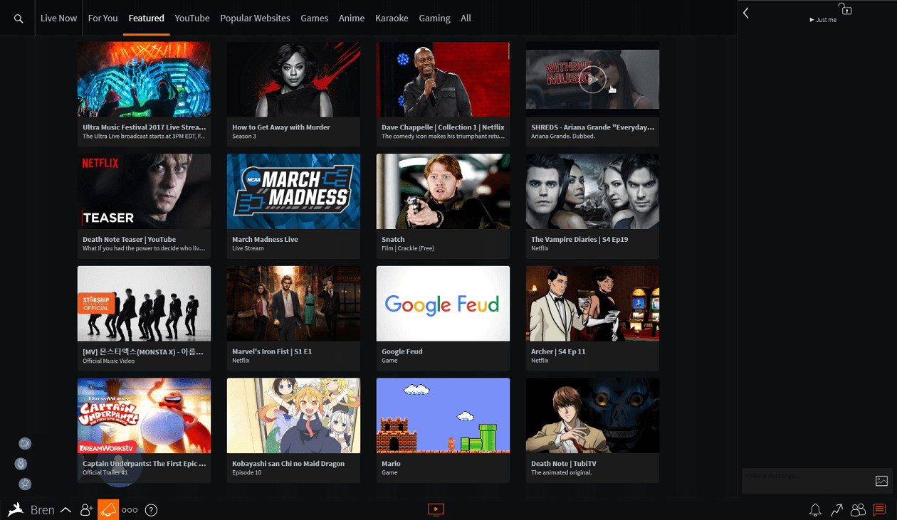Open the Anime tab
The width and height of the screenshot is (897, 520).
(352, 18)
